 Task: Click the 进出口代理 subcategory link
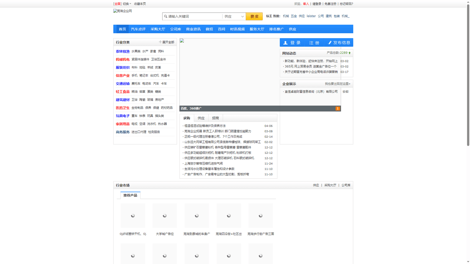click(x=139, y=132)
